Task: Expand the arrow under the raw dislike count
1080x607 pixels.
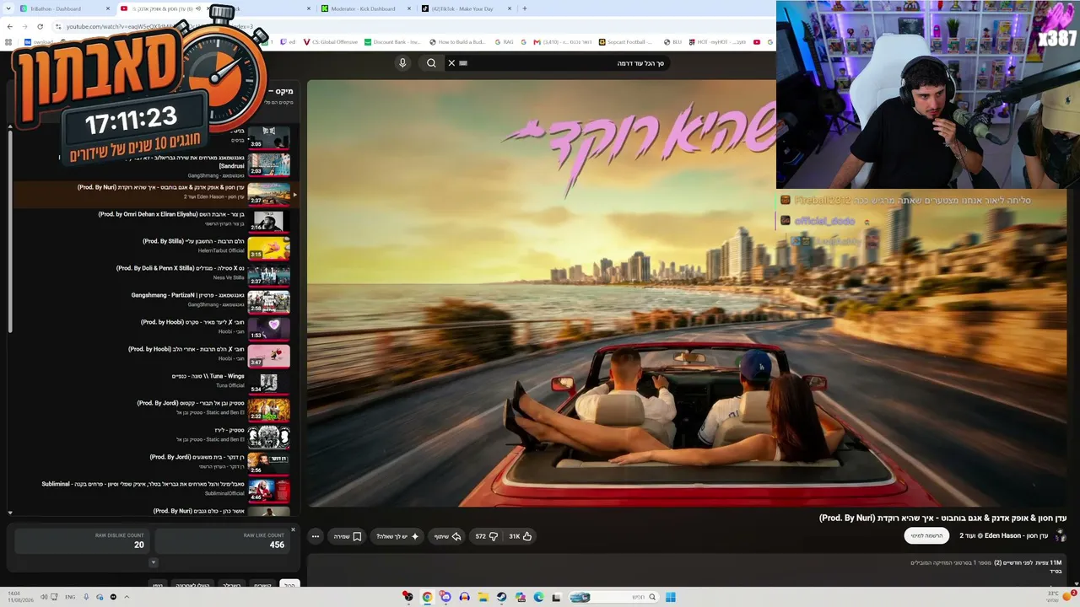Action: [153, 562]
